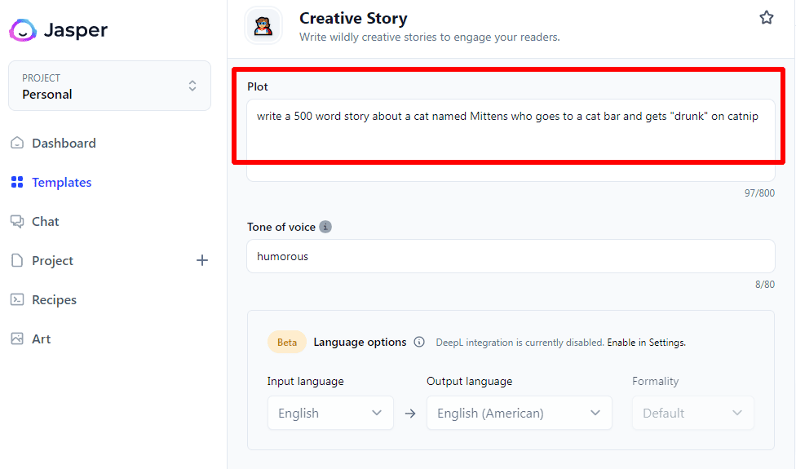Click the Tone of voice info icon

coord(325,227)
